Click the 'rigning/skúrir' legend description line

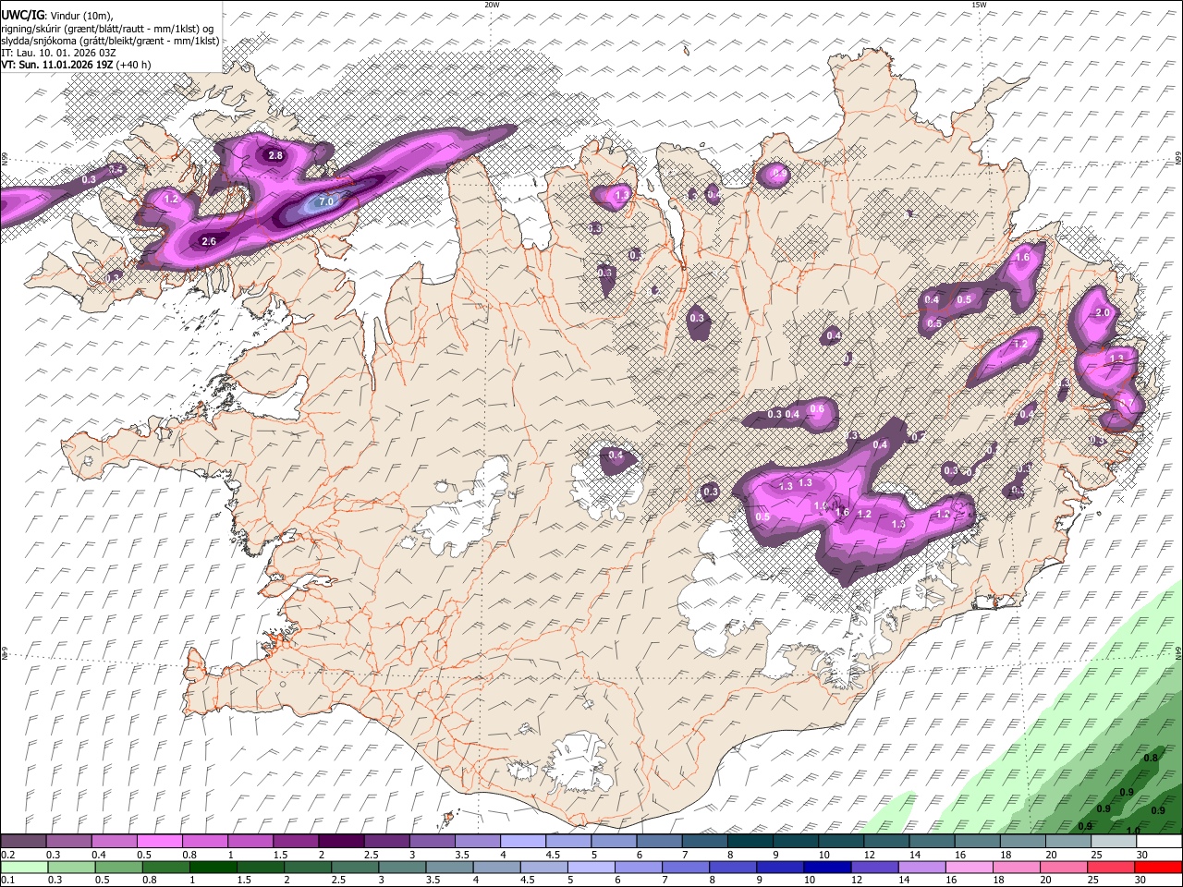107,28
